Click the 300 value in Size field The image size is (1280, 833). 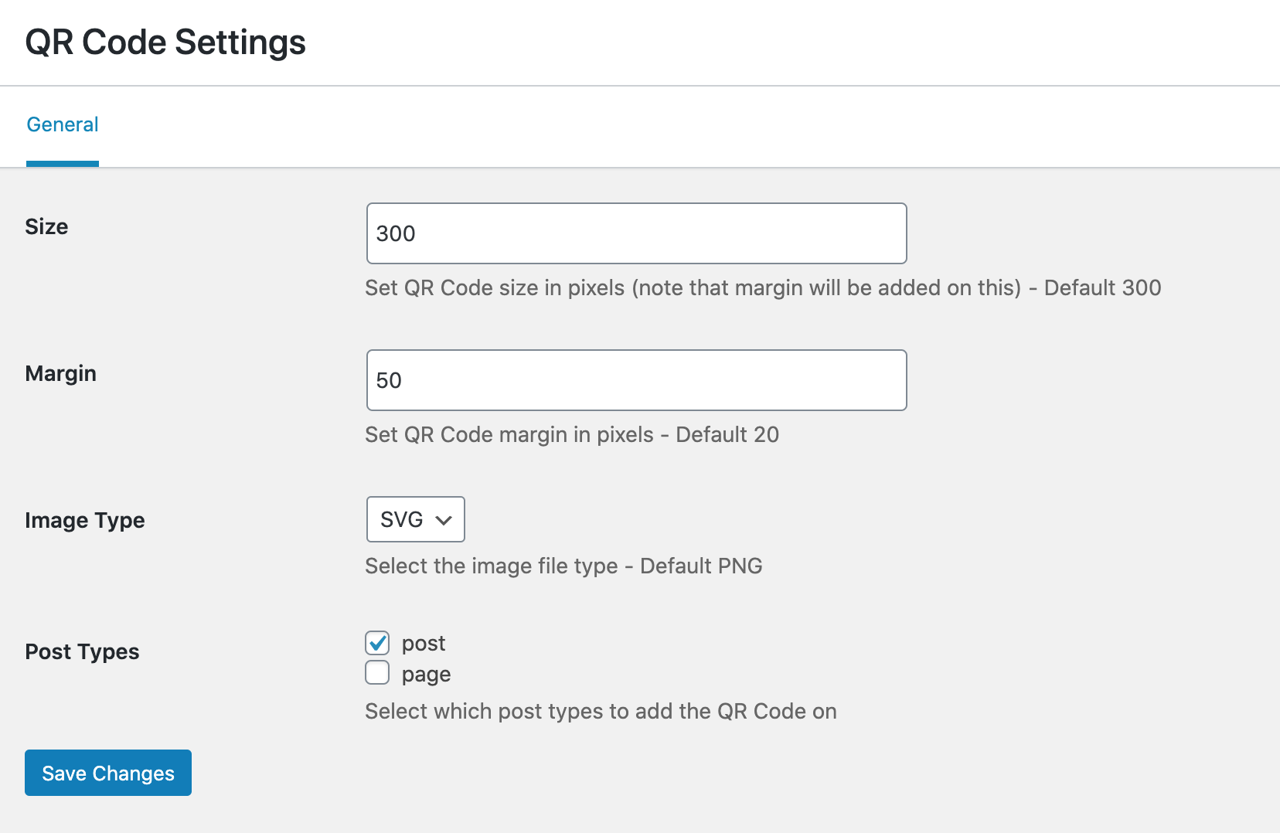click(x=396, y=233)
